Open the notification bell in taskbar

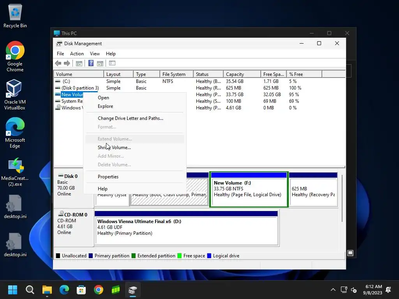tap(388, 290)
